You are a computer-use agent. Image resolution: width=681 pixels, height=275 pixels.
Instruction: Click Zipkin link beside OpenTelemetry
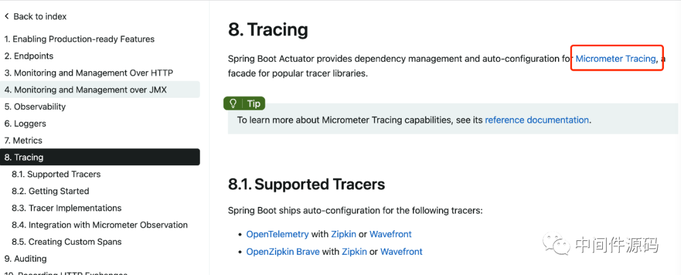tap(343, 234)
